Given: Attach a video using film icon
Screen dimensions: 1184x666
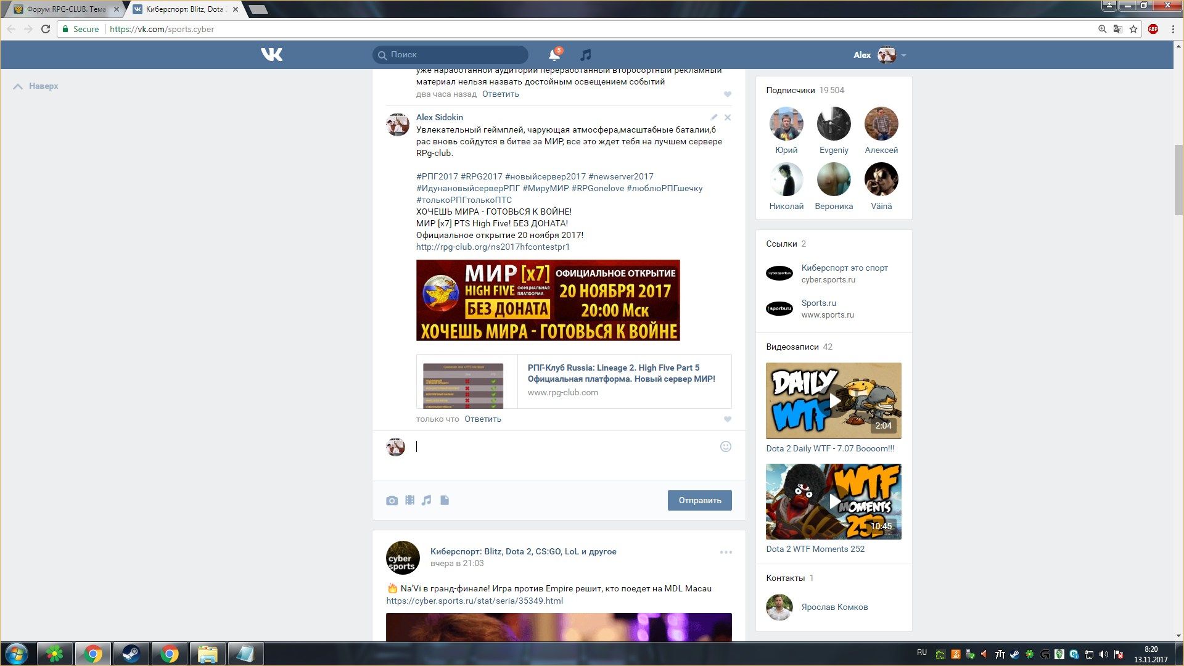Looking at the screenshot, I should click(x=409, y=500).
